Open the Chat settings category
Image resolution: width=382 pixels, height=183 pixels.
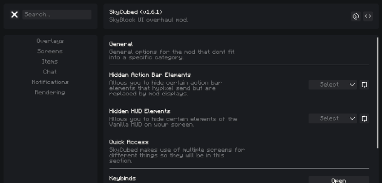tap(50, 72)
